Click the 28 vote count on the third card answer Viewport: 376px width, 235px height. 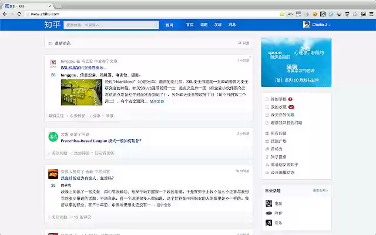coord(53,186)
